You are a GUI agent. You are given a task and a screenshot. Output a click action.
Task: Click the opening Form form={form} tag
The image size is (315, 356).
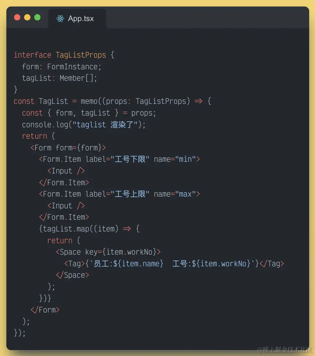(x=68, y=148)
